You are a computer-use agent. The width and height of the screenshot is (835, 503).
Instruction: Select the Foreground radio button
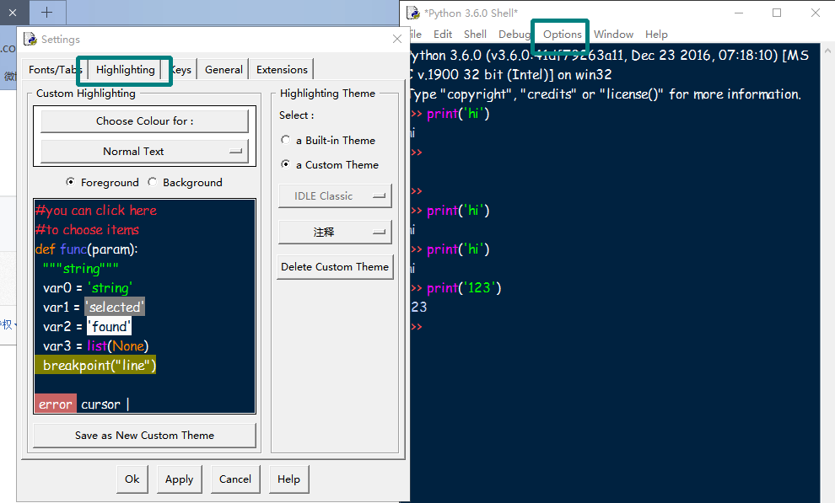coord(70,182)
